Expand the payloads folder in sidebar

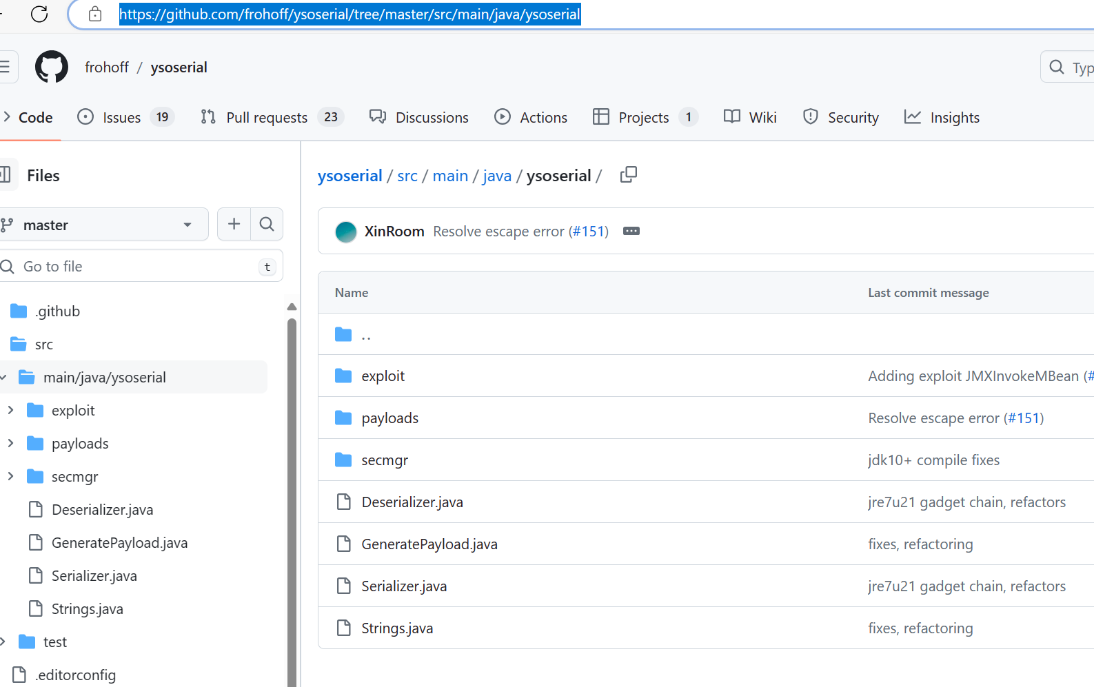[x=10, y=444]
